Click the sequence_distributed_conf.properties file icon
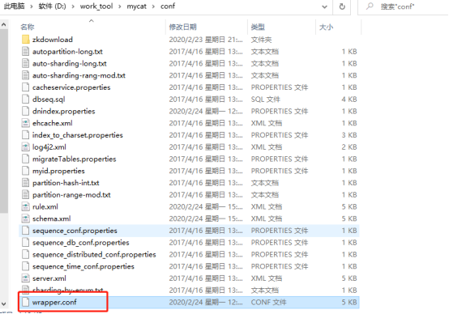This screenshot has height=314, width=449. pos(25,254)
